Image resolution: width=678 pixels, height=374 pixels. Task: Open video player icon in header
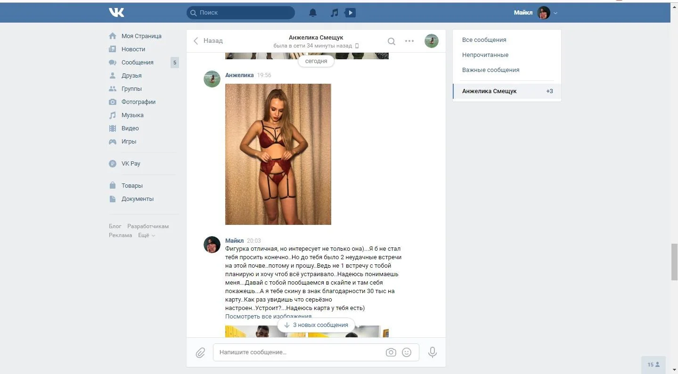pyautogui.click(x=350, y=13)
